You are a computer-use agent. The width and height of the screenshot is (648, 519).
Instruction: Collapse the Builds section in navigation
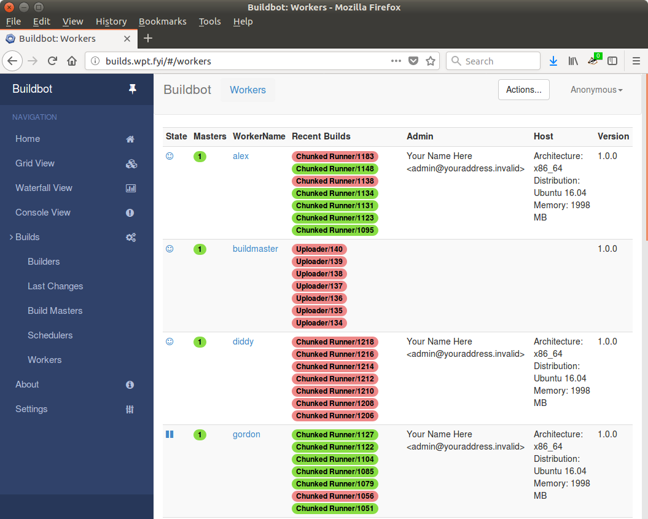tap(27, 237)
